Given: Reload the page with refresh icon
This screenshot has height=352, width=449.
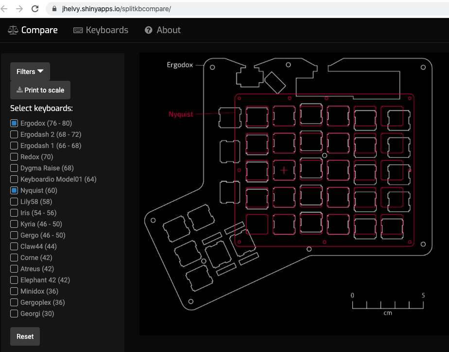Looking at the screenshot, I should tap(35, 9).
